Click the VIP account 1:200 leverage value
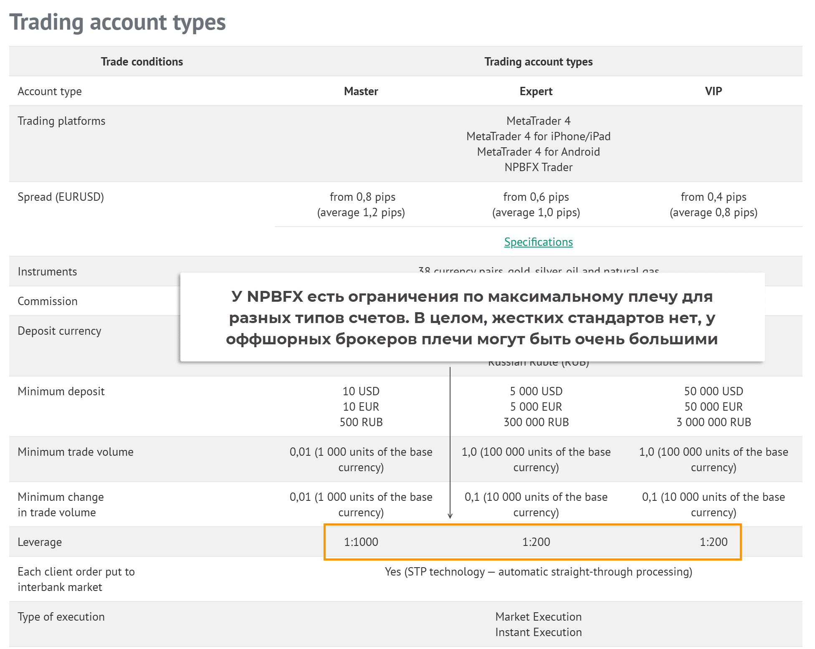 [x=713, y=542]
